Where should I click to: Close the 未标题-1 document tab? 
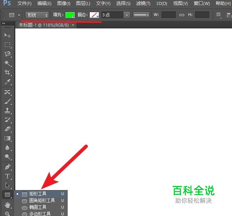[x=73, y=25]
